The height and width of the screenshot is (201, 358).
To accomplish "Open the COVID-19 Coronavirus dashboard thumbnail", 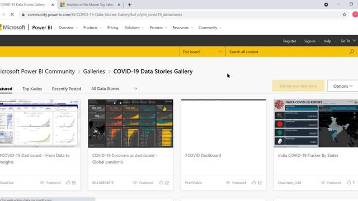I will (x=130, y=123).
